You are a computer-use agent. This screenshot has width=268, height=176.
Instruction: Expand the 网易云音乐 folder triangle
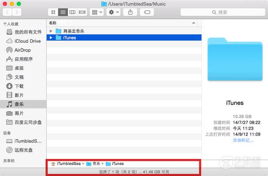51,31
